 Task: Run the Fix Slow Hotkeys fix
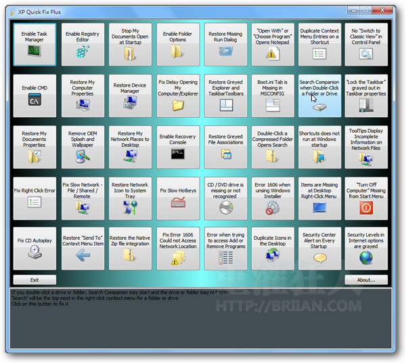click(x=177, y=196)
